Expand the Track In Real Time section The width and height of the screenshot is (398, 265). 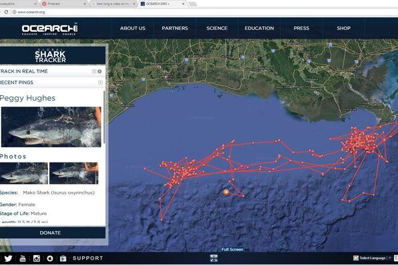tap(94, 71)
